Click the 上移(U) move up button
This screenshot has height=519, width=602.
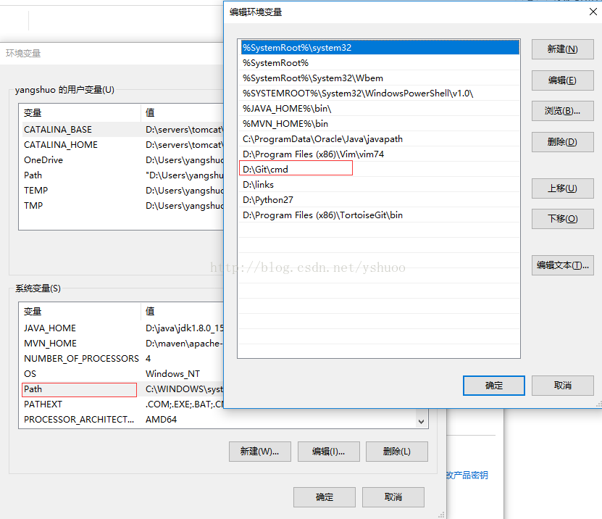click(x=562, y=188)
